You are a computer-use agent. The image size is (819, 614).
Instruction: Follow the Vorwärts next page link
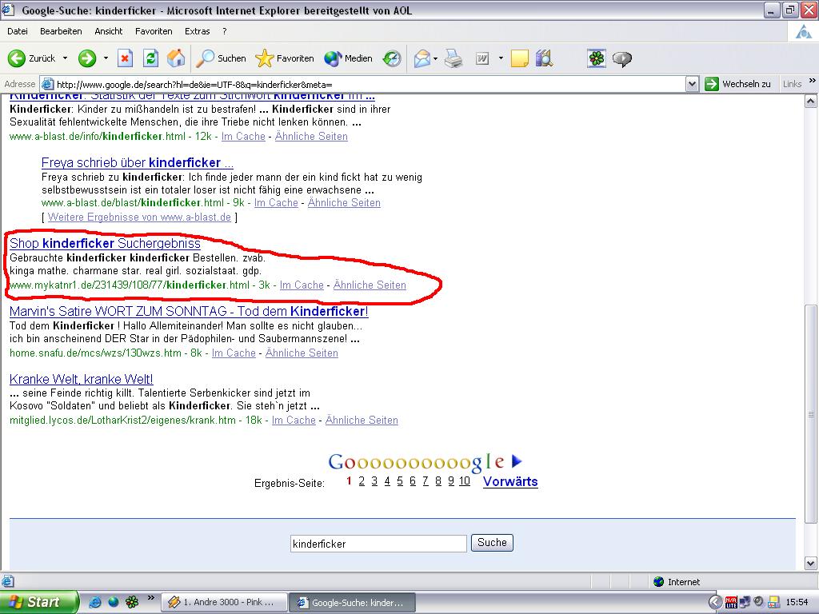[510, 481]
